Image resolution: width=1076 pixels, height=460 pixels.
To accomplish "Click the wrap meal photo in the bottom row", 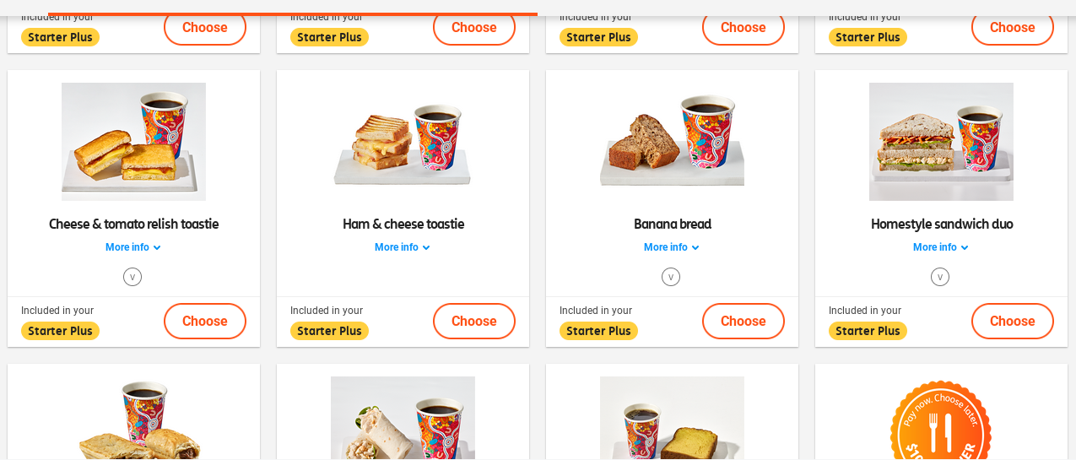I will click(x=403, y=419).
